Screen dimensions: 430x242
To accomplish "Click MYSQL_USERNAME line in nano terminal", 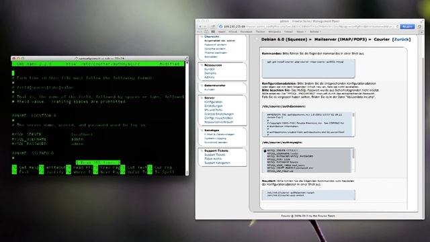I will (48, 139).
